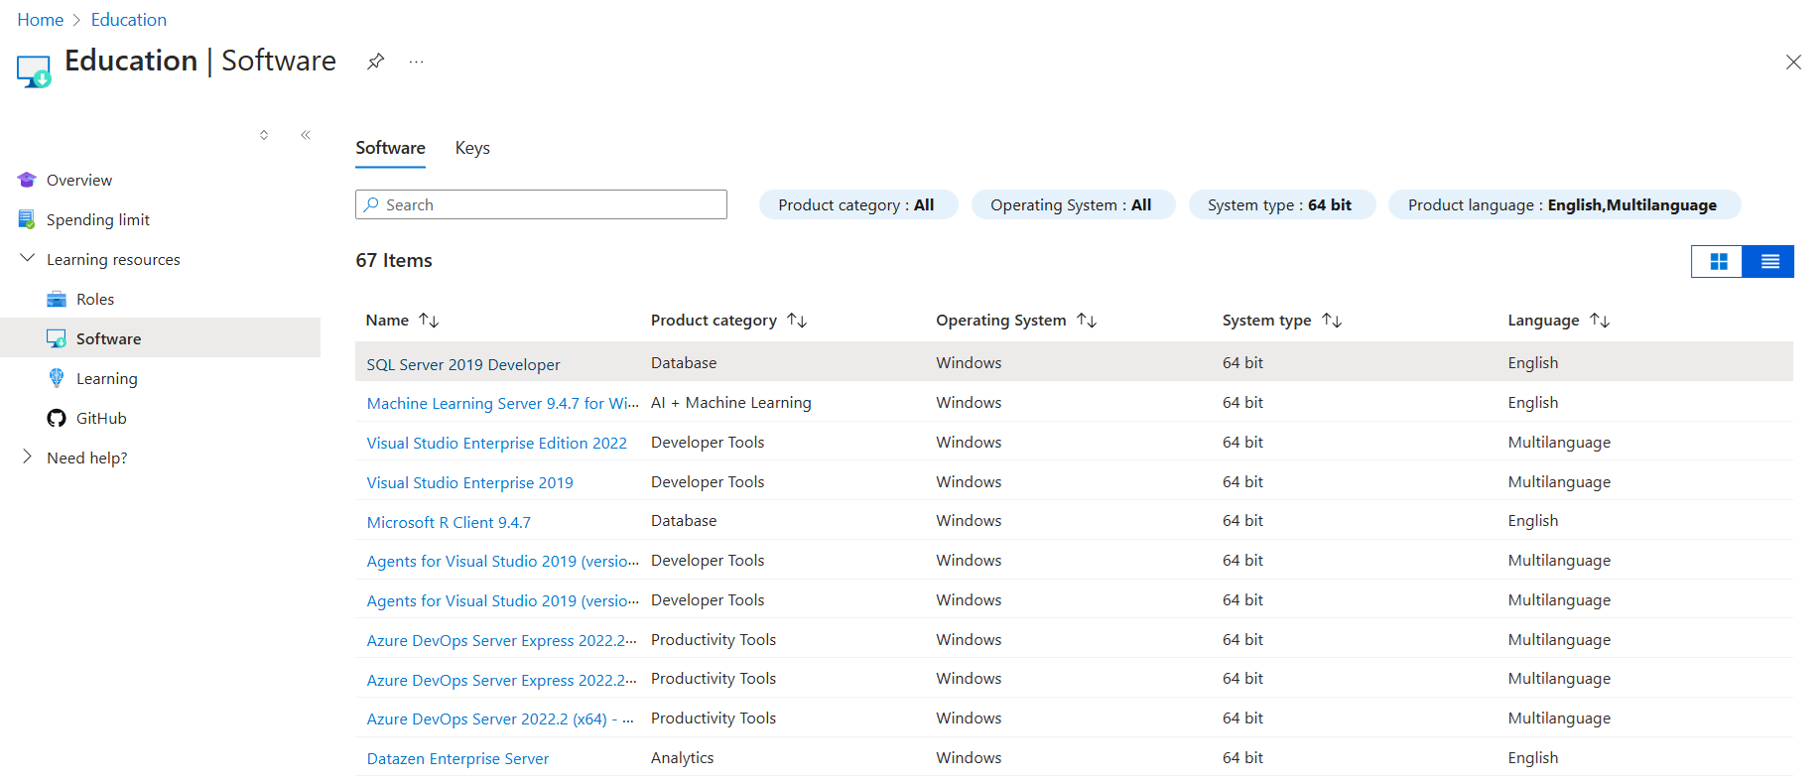Viewport: 1819px width, 784px height.
Task: Open System type 64 bit filter
Action: pos(1281,204)
